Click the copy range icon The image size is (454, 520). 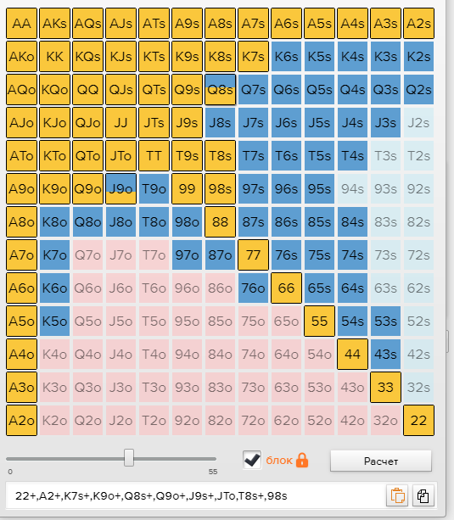(x=423, y=495)
